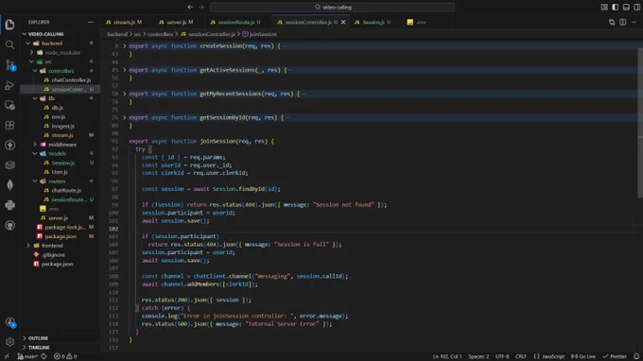Open the Search view in activity bar
Screen dimensions: 643x361
pos(9,44)
